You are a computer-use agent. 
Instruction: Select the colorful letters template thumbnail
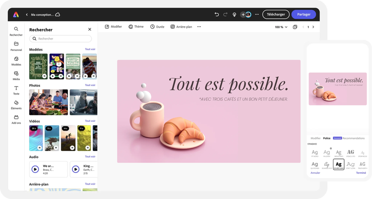pyautogui.click(x=57, y=66)
